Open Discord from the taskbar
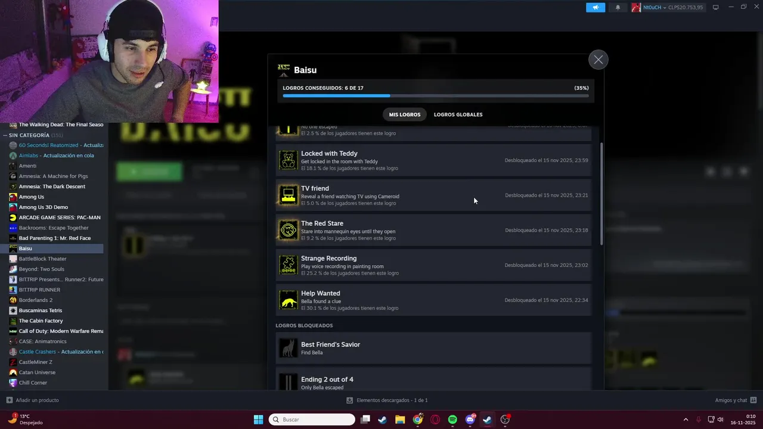The width and height of the screenshot is (763, 429). pyautogui.click(x=470, y=419)
